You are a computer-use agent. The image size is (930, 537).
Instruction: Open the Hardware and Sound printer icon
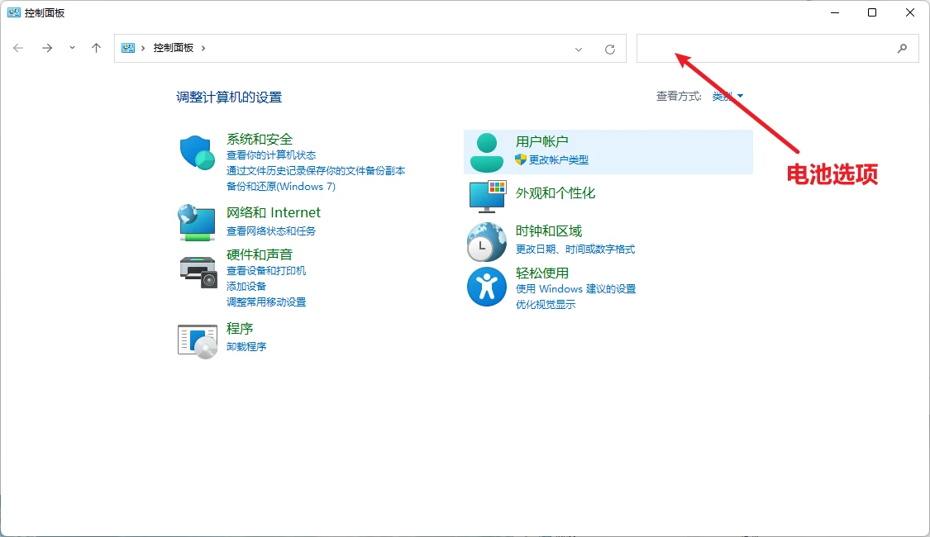(198, 272)
